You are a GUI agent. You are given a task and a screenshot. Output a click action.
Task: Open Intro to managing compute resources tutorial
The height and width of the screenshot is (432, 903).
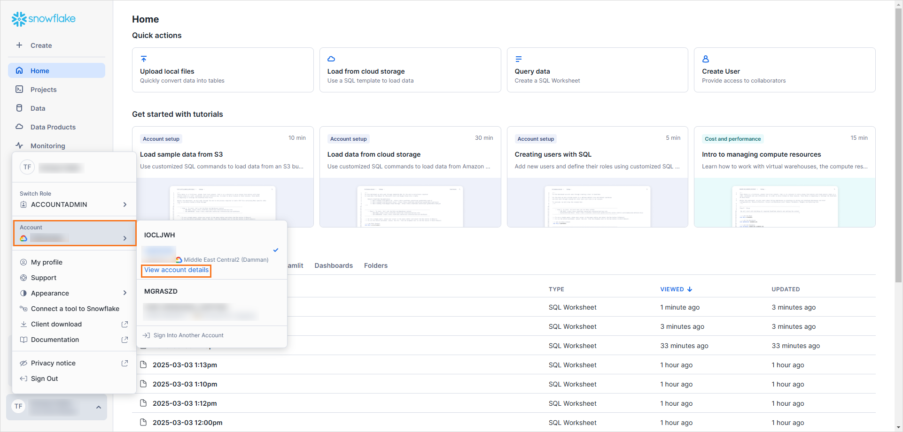point(785,177)
